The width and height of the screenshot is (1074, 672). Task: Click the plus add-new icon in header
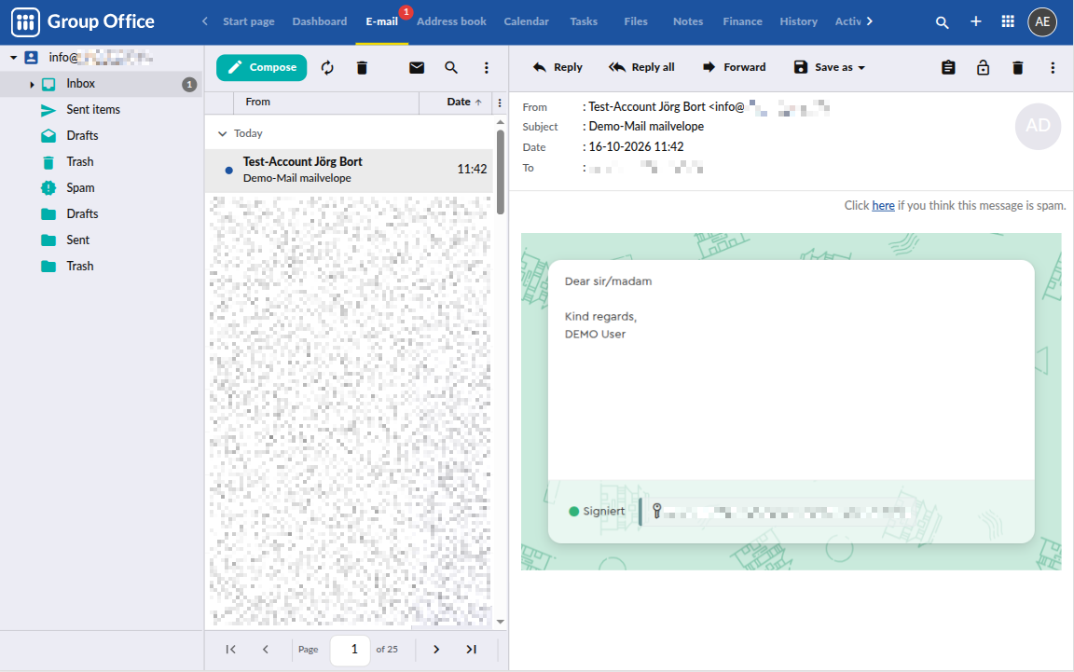click(x=976, y=22)
